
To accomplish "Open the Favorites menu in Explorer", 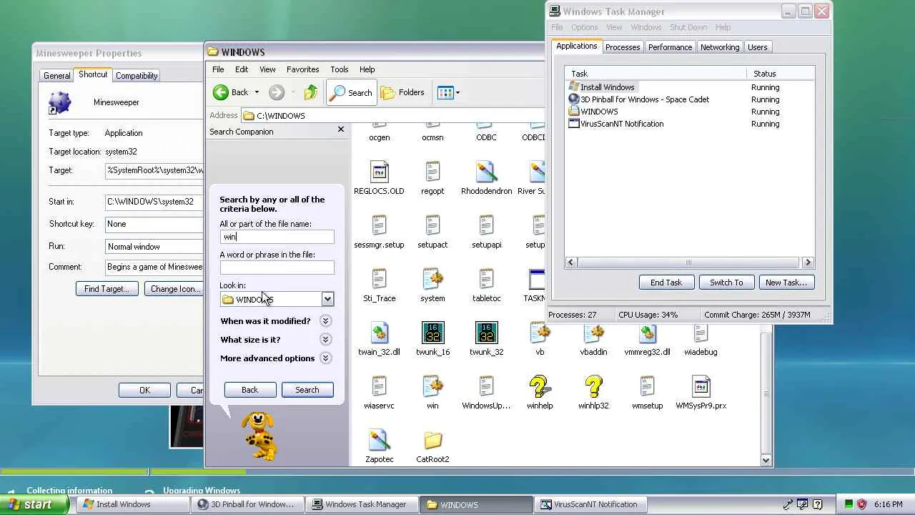I will pyautogui.click(x=302, y=69).
